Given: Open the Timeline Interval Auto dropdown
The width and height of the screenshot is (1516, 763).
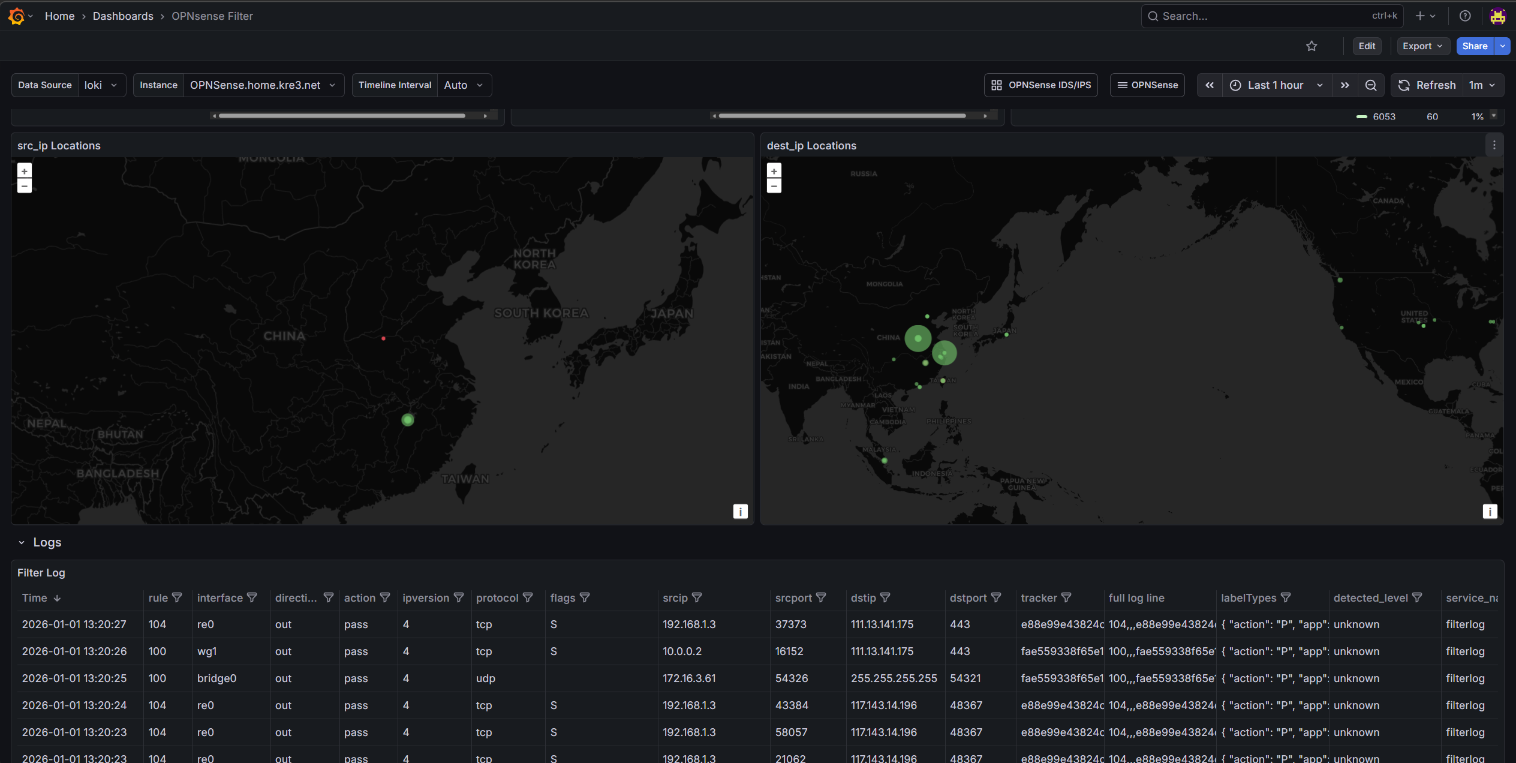Looking at the screenshot, I should pyautogui.click(x=464, y=85).
